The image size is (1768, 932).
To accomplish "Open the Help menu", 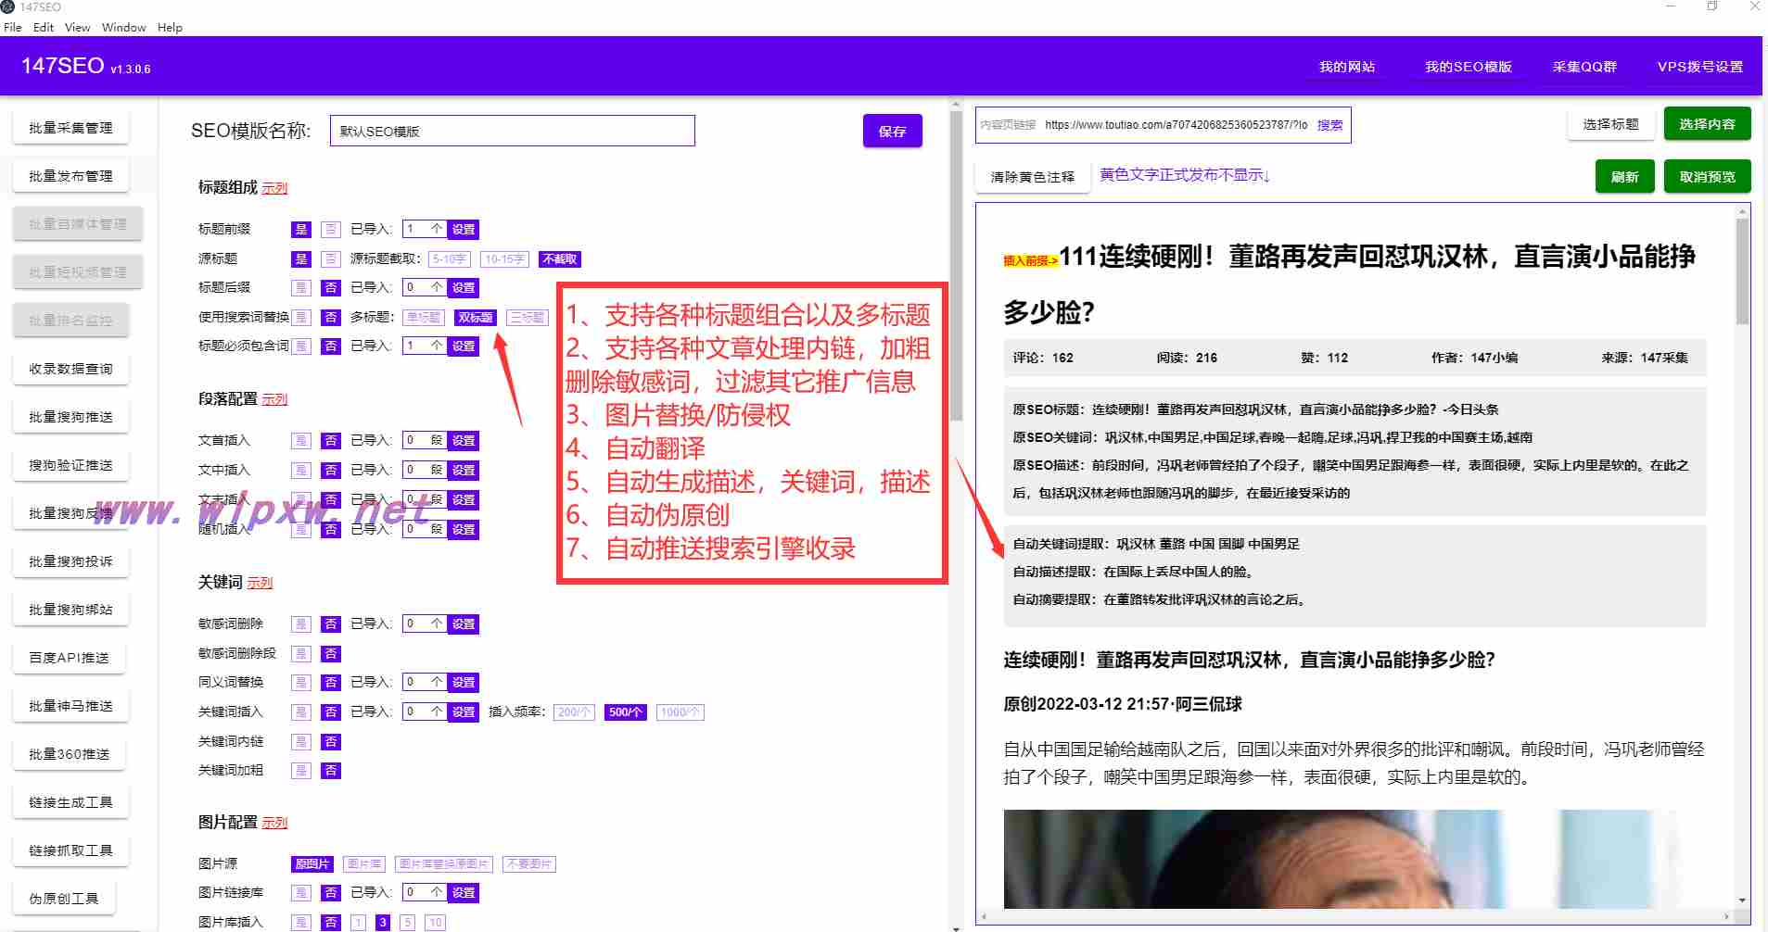I will pos(170,27).
